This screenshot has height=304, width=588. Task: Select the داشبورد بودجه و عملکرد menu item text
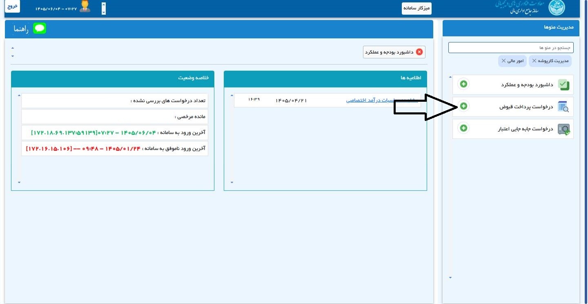pos(527,85)
